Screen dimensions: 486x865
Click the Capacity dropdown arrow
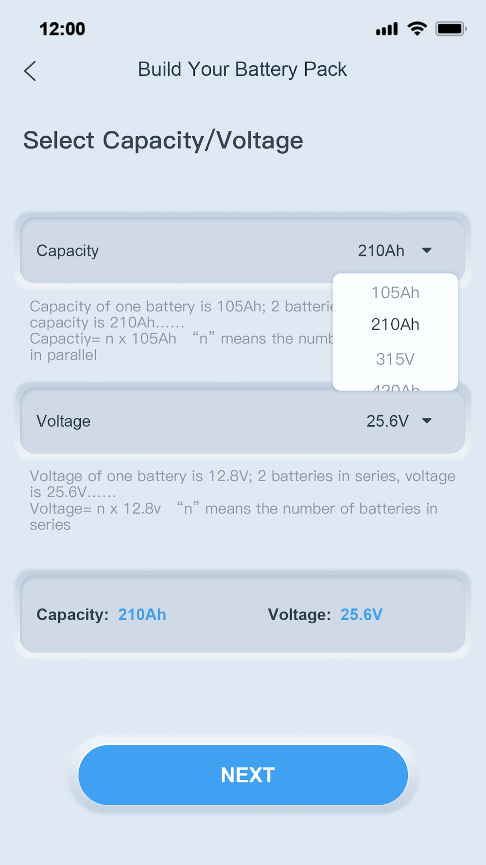tap(427, 251)
